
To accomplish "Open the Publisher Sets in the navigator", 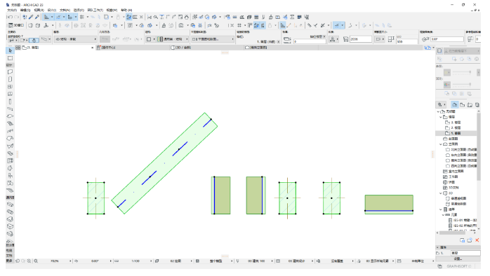I will [477, 105].
